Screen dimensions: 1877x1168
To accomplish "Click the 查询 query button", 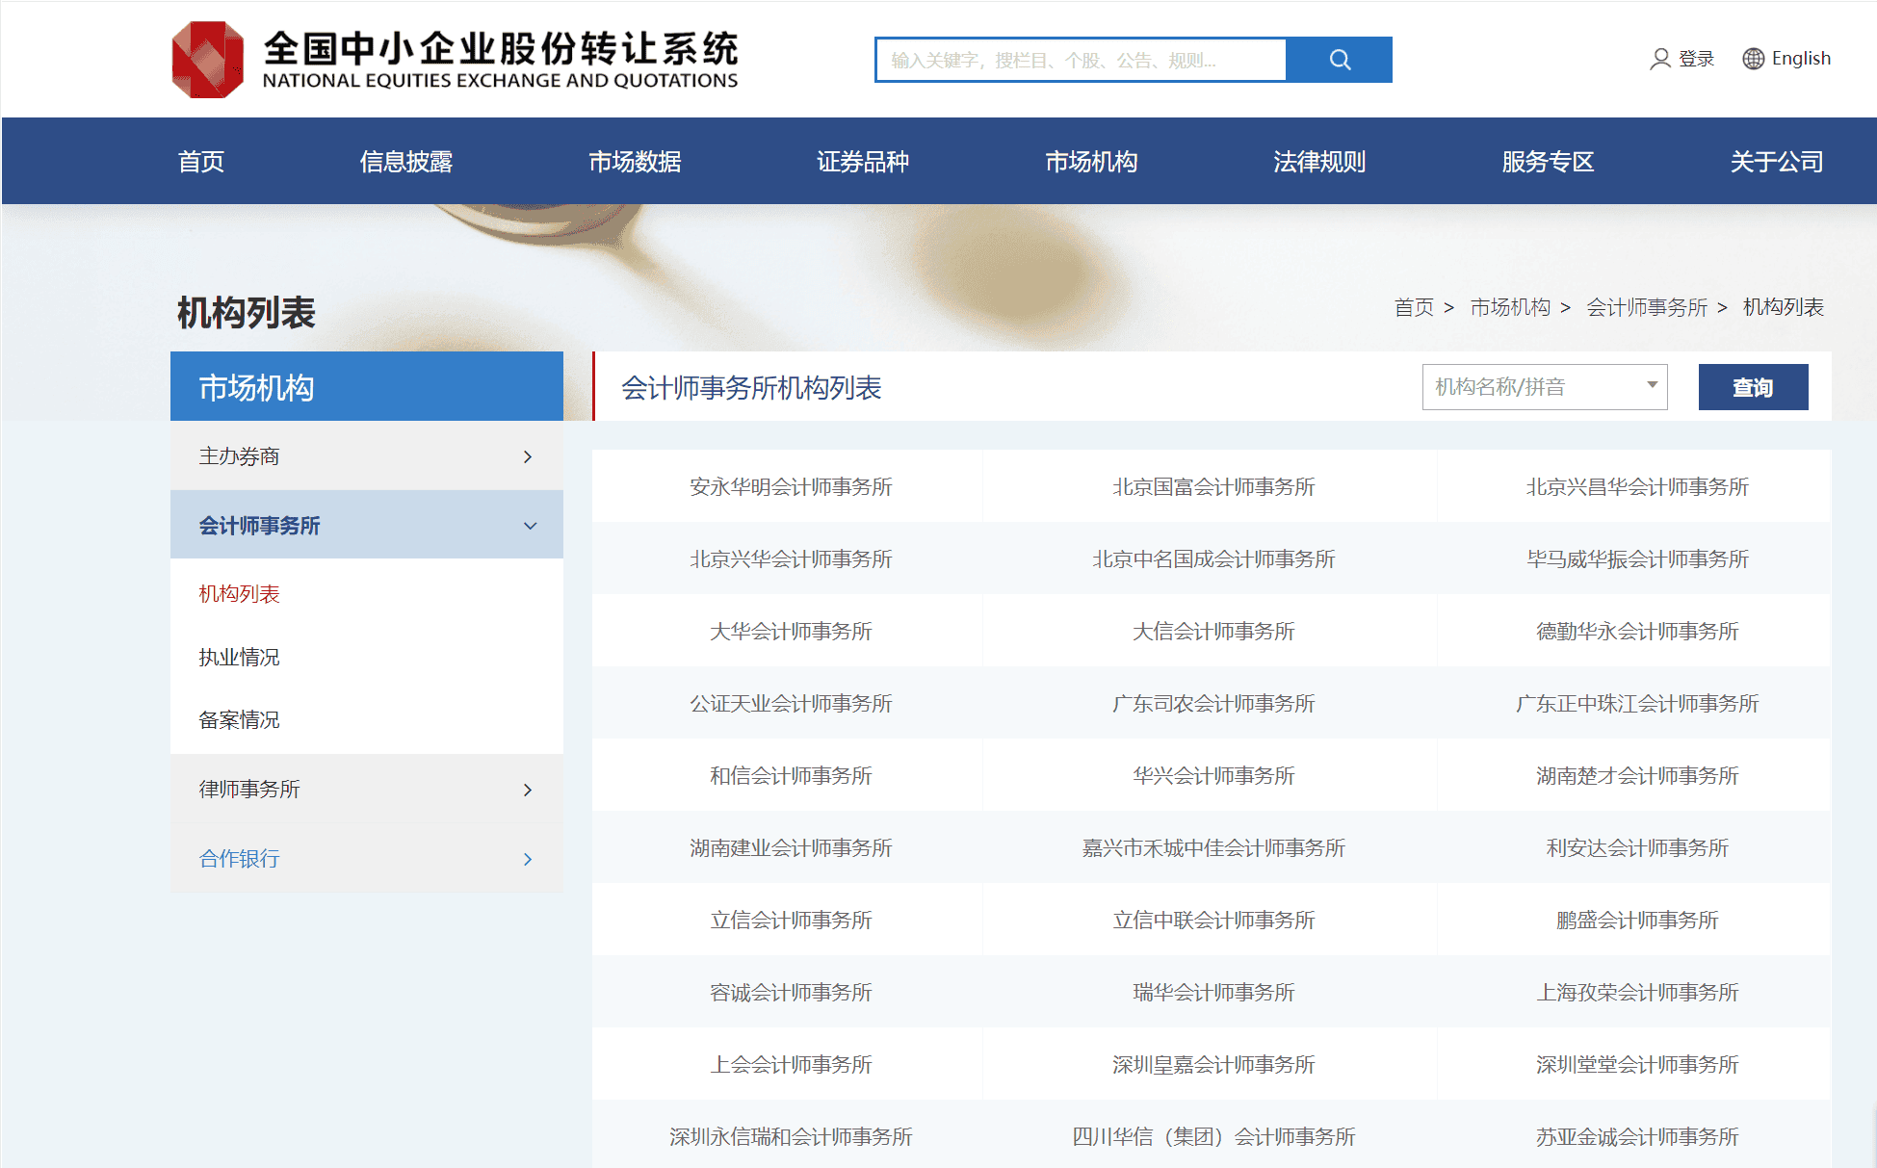I will point(1753,386).
